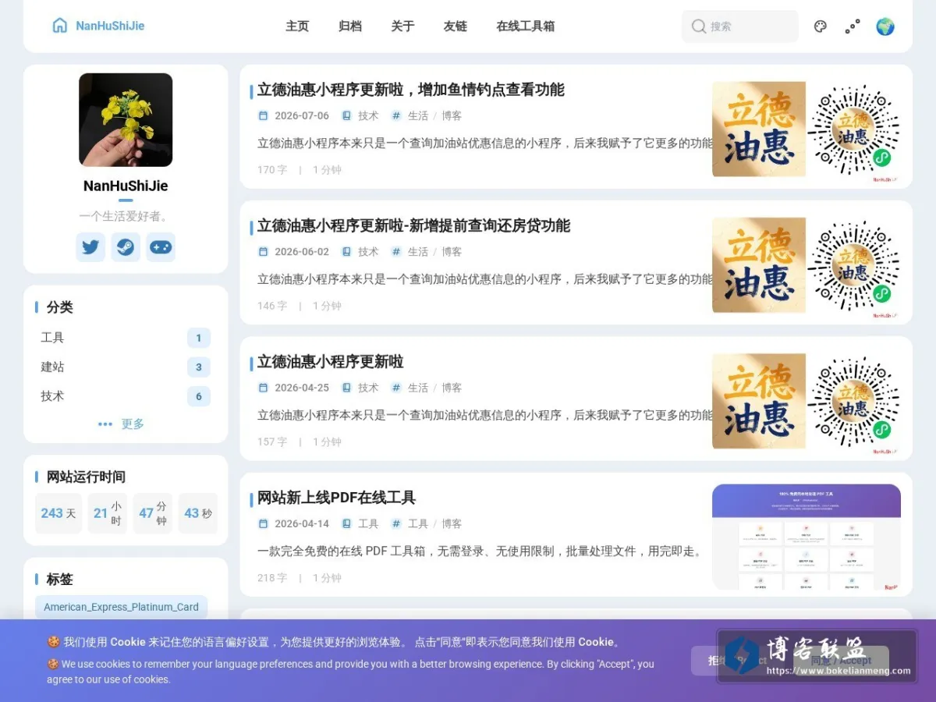Click the NanHuShiJie site title in header
Screen dimensions: 936x702
(110, 26)
